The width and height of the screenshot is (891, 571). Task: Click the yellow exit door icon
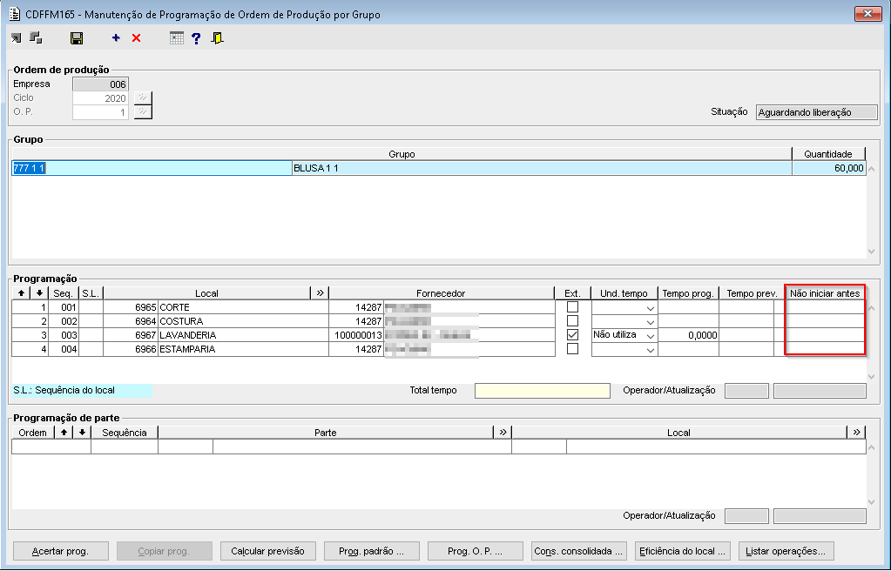click(217, 38)
